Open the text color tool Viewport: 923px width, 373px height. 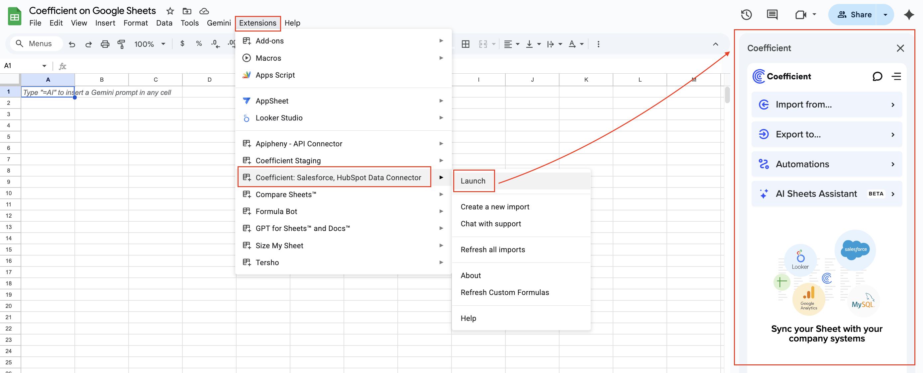tap(572, 44)
